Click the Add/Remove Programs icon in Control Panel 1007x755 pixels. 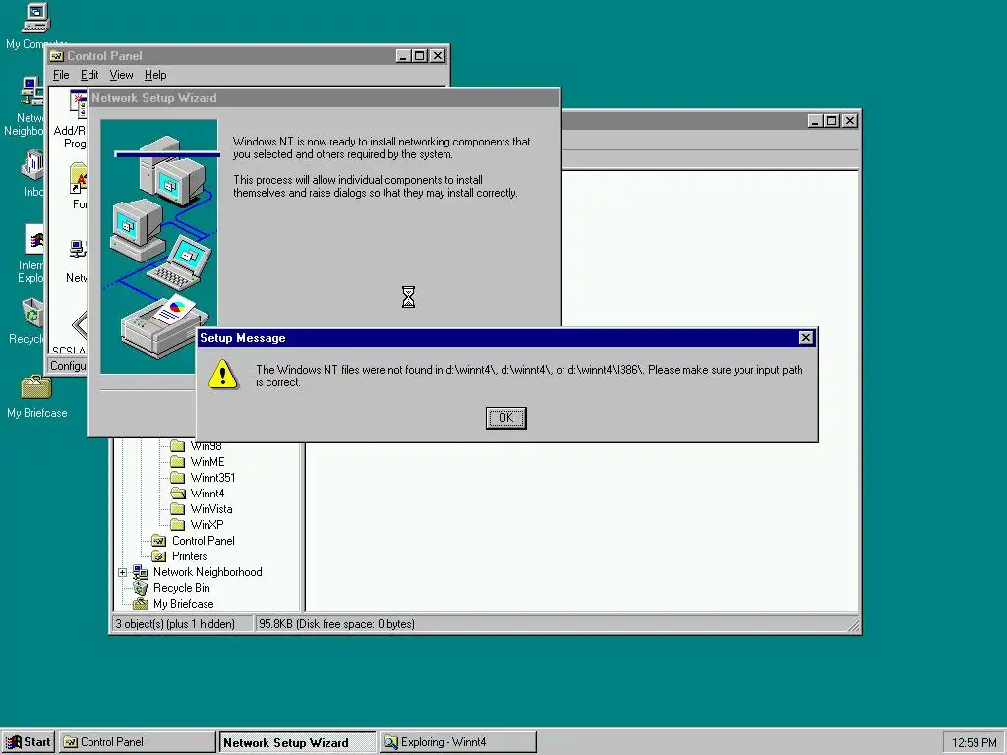79,105
